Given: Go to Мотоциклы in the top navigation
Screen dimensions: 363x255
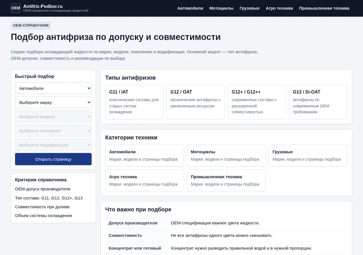Looking at the screenshot, I should pos(221,8).
